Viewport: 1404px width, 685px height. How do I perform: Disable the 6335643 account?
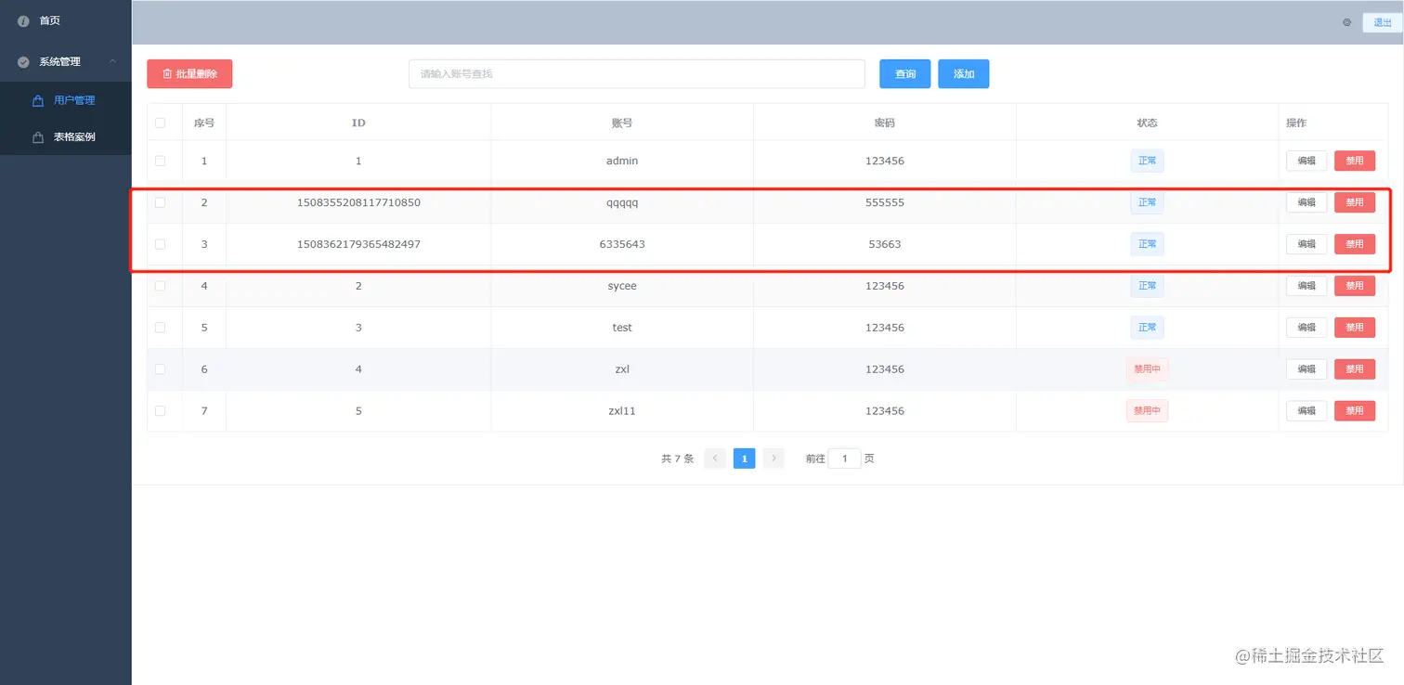tap(1355, 244)
